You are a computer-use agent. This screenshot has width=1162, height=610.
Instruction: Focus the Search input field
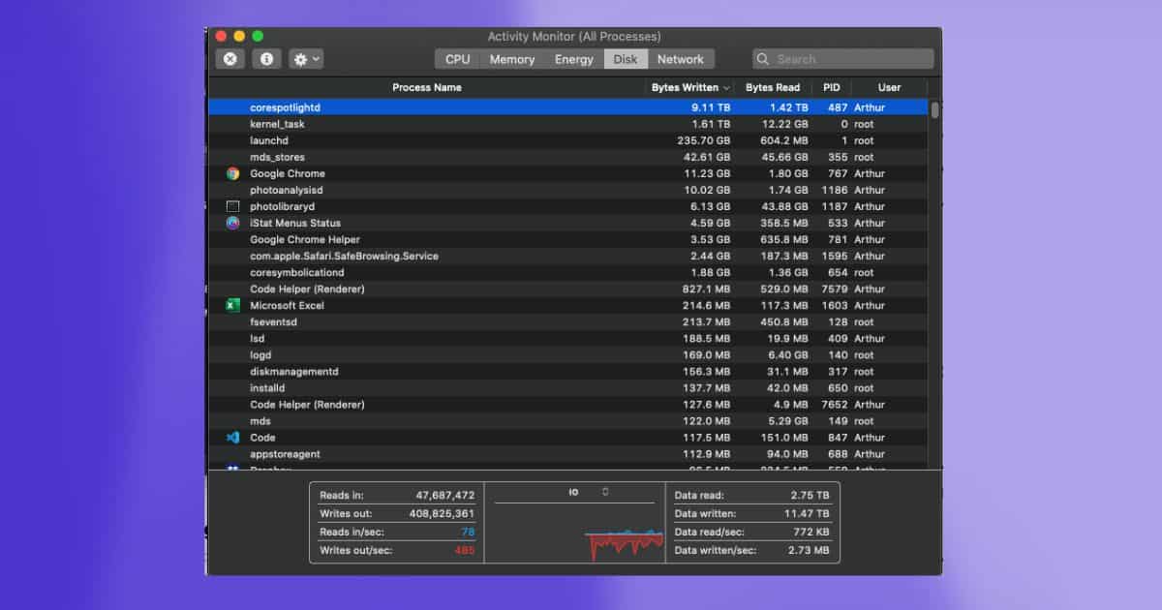pos(852,59)
